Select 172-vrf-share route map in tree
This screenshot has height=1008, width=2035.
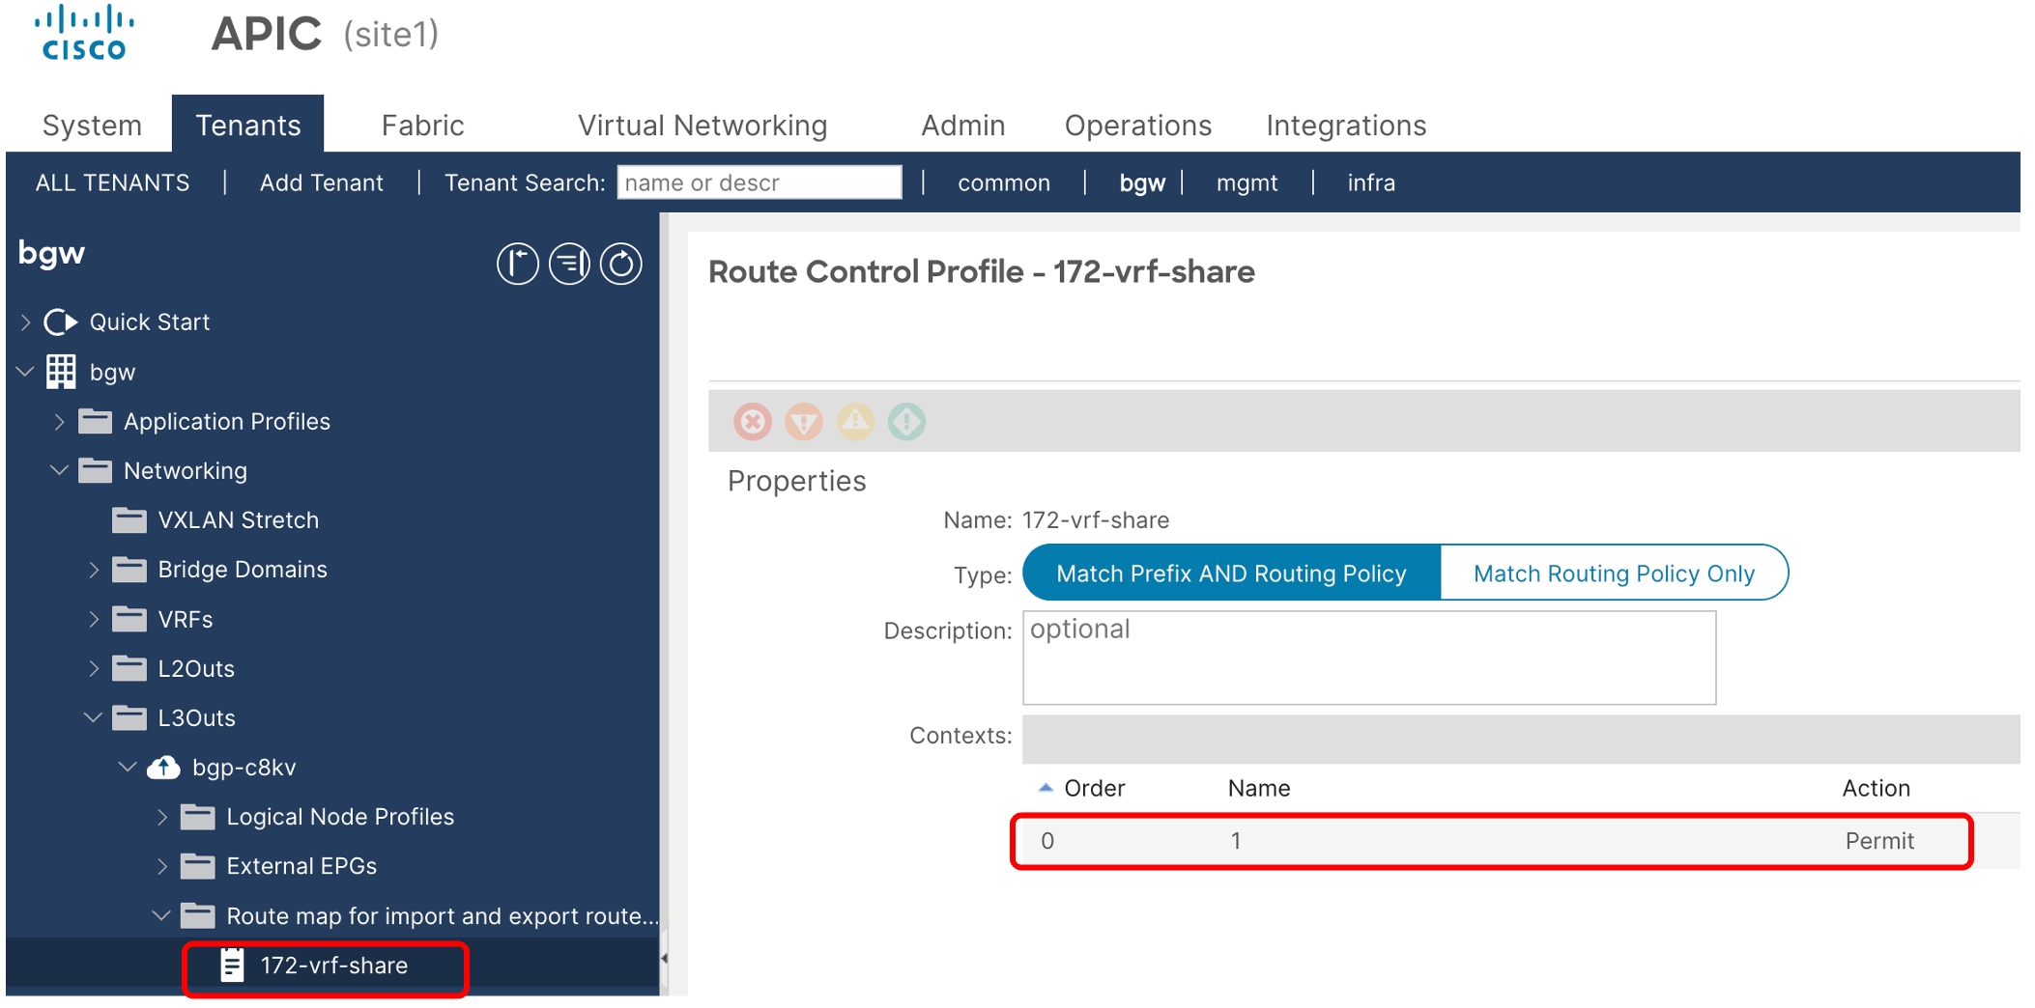[x=333, y=966]
